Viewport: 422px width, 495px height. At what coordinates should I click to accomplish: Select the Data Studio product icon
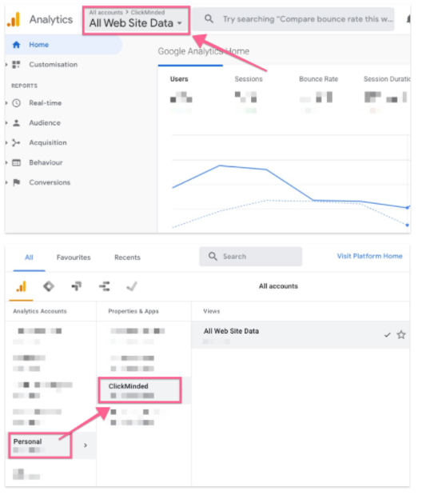(104, 286)
